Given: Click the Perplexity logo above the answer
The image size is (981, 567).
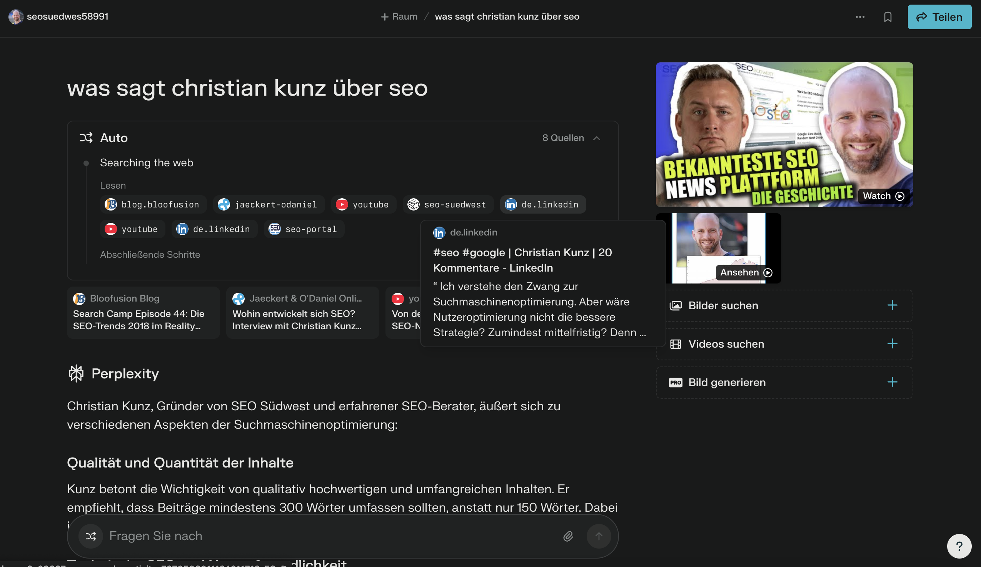Looking at the screenshot, I should pos(76,373).
